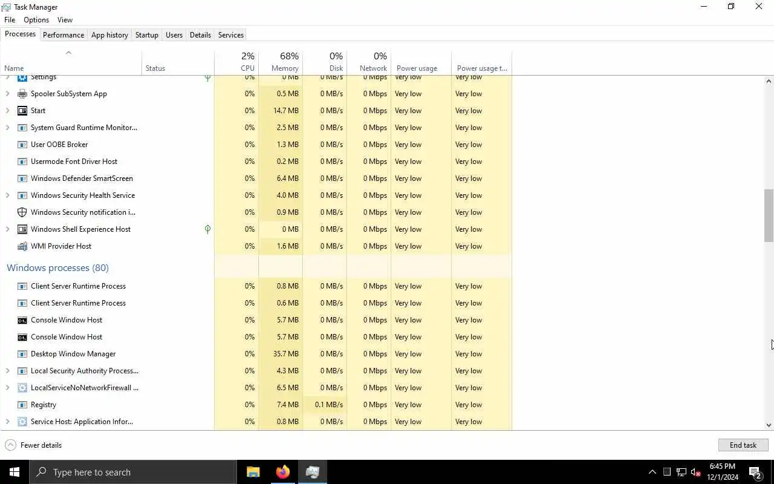Viewport: 774px width, 484px height.
Task: Click the scrollbar down arrow
Action: pos(769,425)
